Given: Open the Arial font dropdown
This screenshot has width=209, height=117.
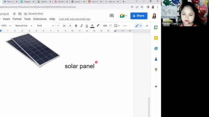Looking at the screenshot, I should (45, 26).
